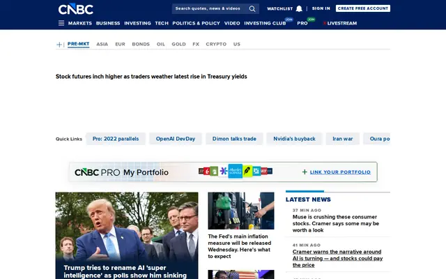446x279 pixels.
Task: Select the CRYPTO market tab
Action: [x=216, y=44]
